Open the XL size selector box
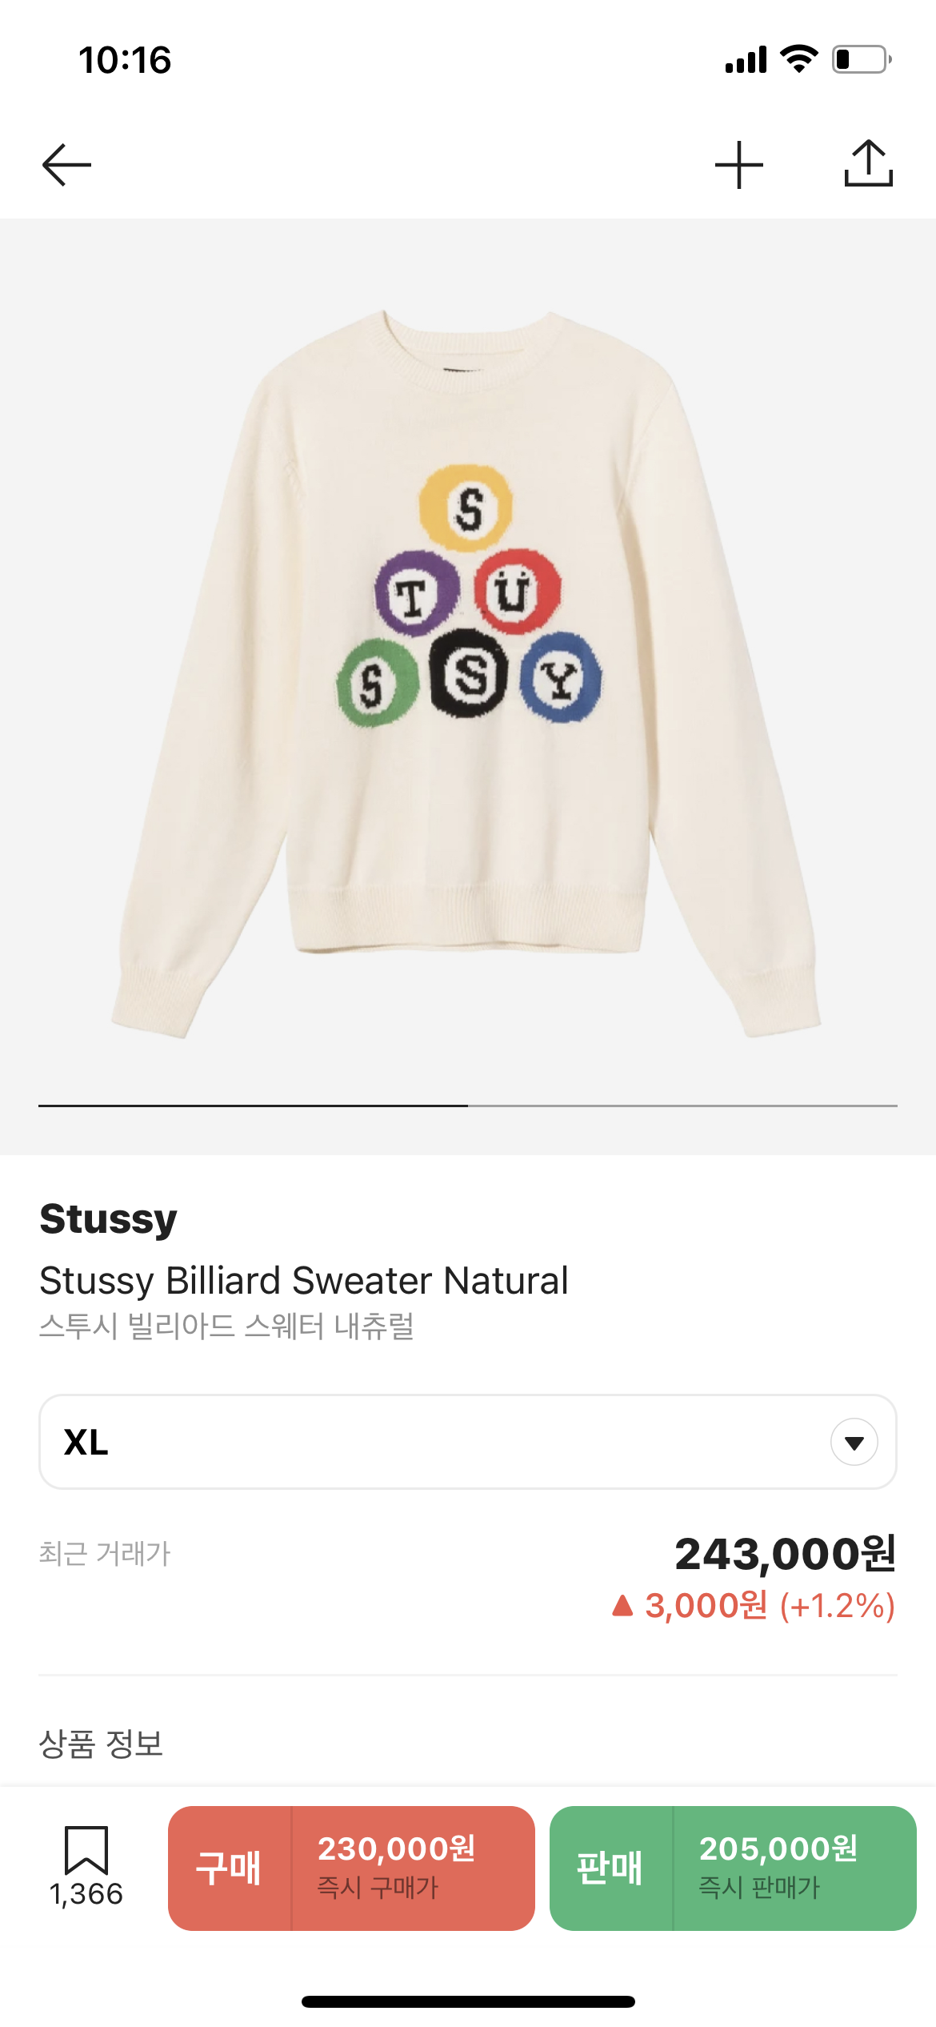Image resolution: width=936 pixels, height=2027 pixels. [x=468, y=1442]
